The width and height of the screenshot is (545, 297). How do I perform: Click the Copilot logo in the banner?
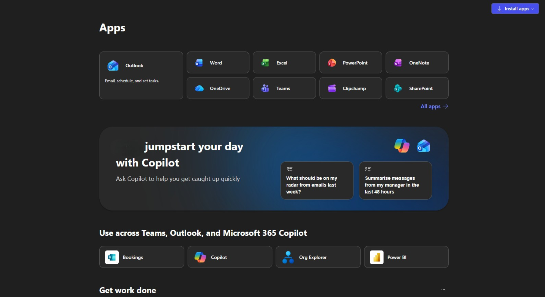[402, 146]
